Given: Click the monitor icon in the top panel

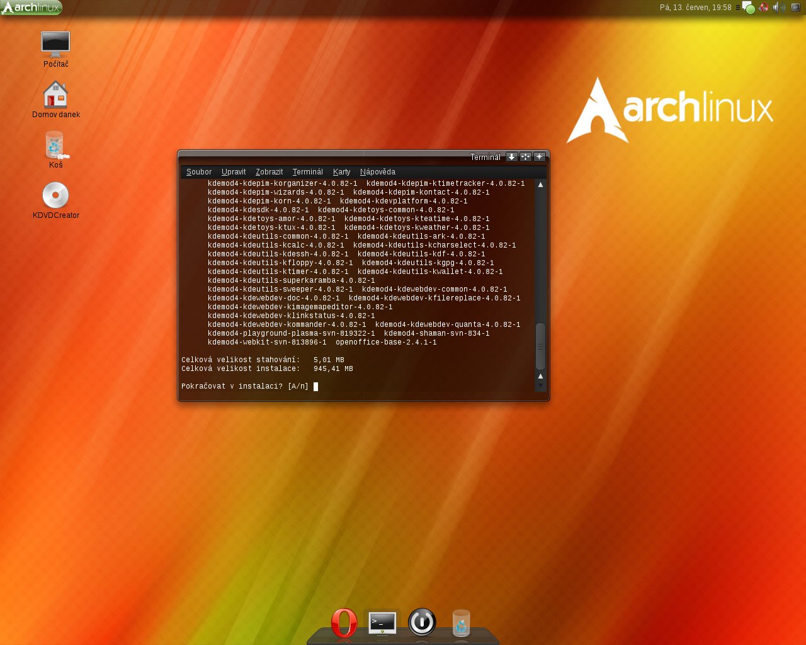Looking at the screenshot, I should pyautogui.click(x=795, y=8).
